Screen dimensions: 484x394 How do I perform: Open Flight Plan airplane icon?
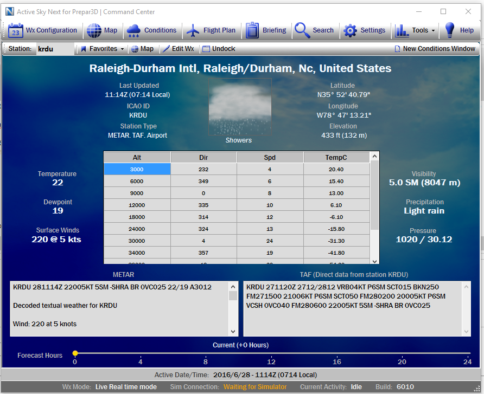[193, 30]
